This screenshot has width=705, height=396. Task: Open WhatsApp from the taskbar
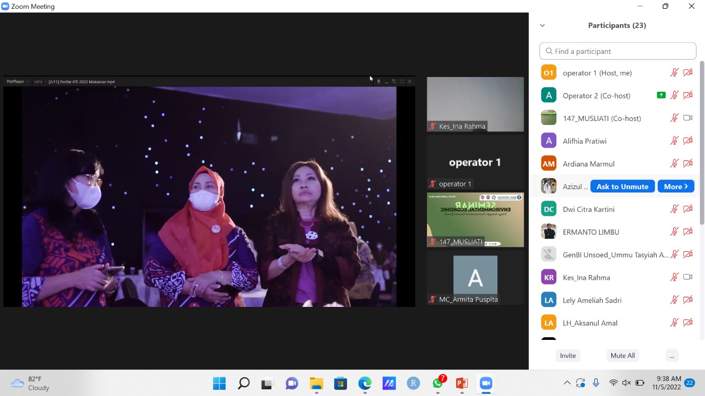click(438, 383)
